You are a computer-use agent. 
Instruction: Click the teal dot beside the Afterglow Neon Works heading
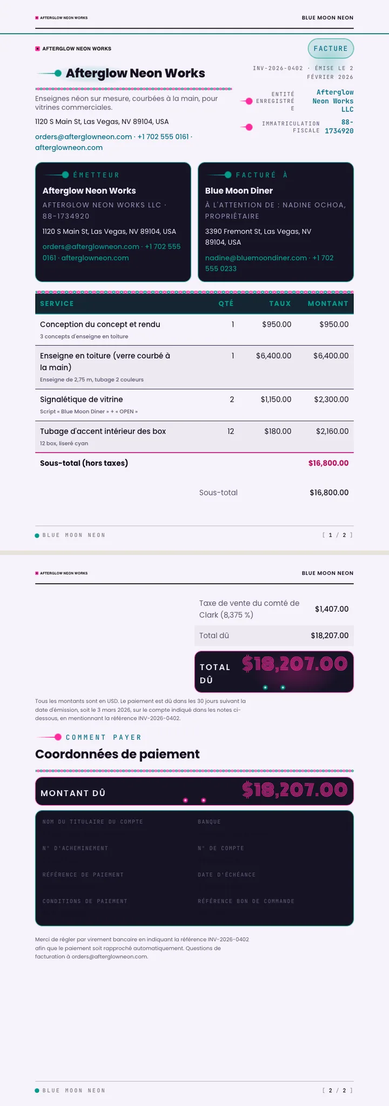[58, 74]
